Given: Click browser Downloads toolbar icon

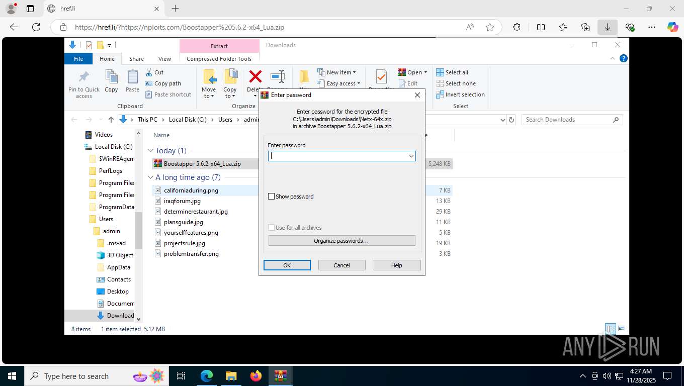Looking at the screenshot, I should [608, 27].
